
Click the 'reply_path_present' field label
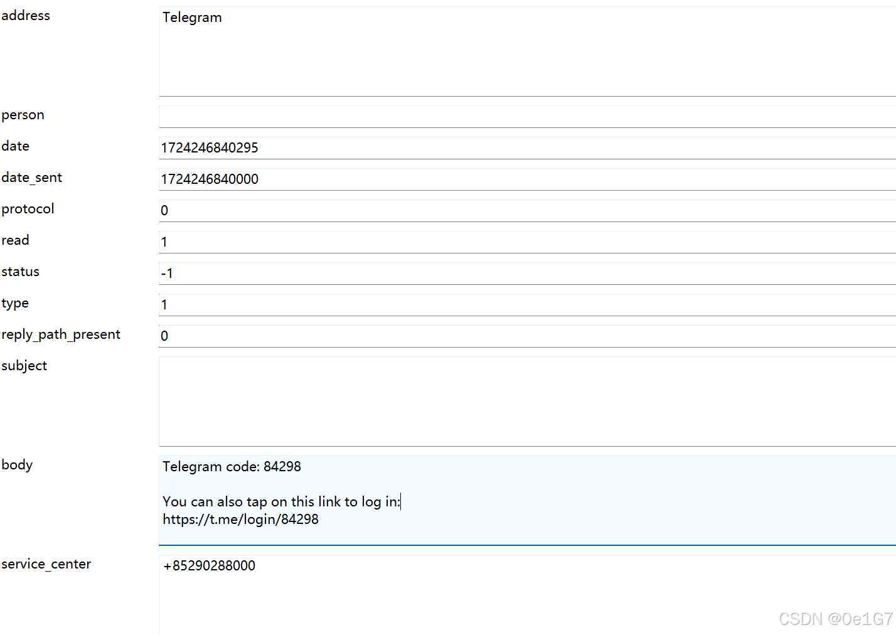coord(61,334)
